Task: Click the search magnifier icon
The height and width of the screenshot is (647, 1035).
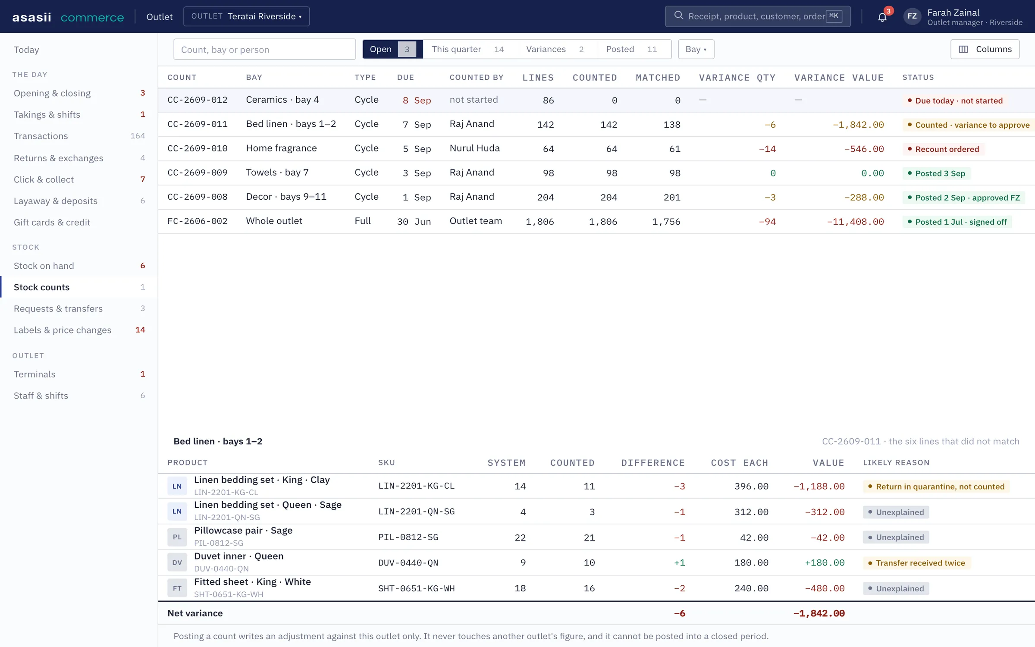Action: 678,16
